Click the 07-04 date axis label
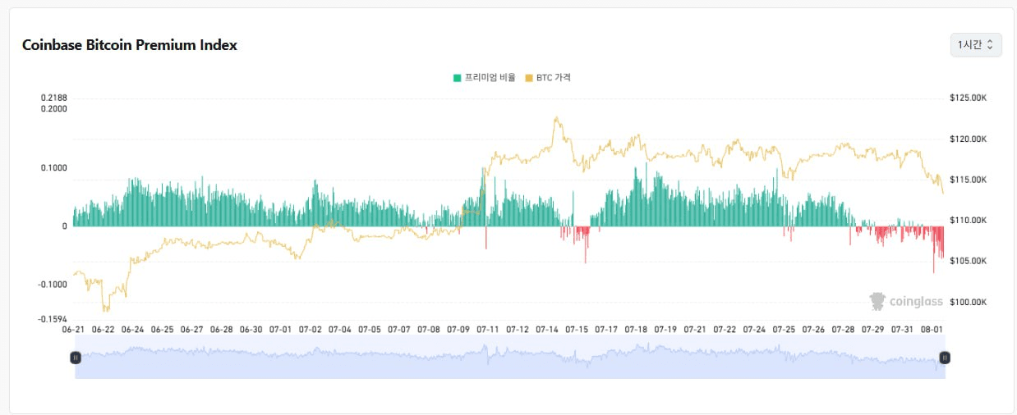 [x=340, y=329]
